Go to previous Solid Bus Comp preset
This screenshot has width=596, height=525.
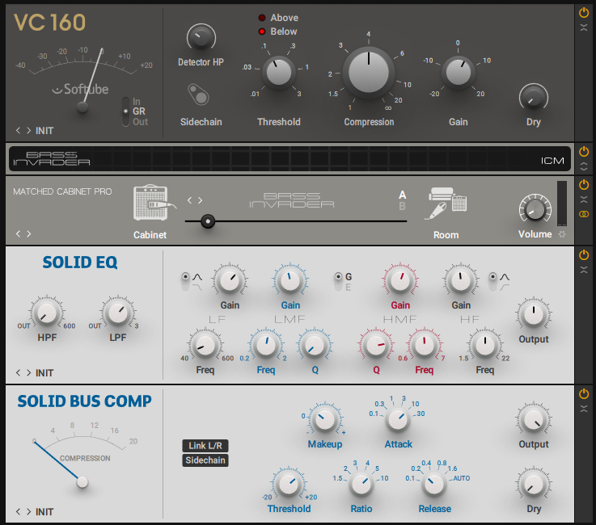click(x=18, y=511)
